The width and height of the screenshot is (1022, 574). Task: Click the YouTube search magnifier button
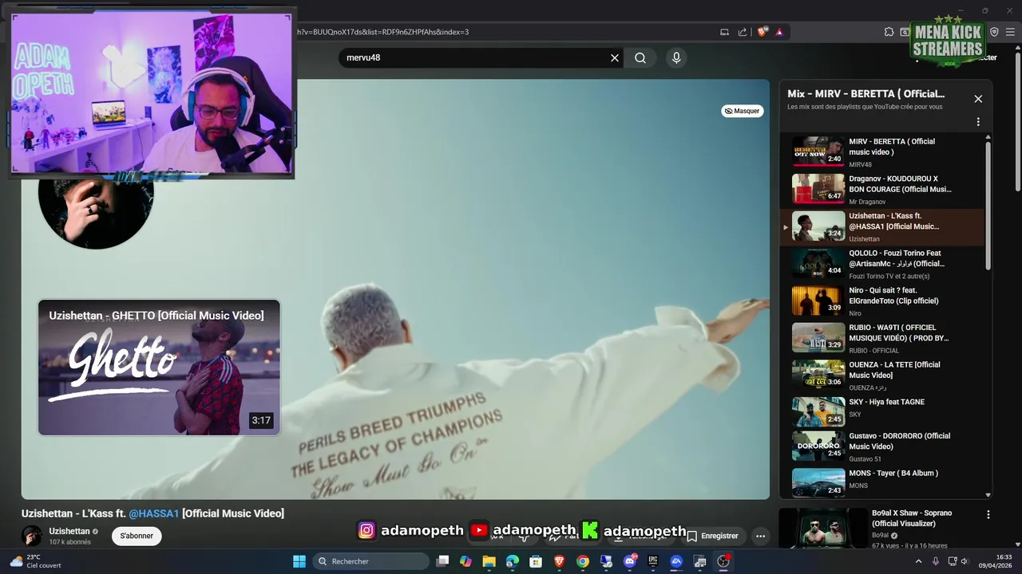coord(640,57)
